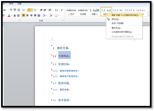Click the show paragraph marks icon
This screenshot has width=155, height=111.
click(x=62, y=10)
